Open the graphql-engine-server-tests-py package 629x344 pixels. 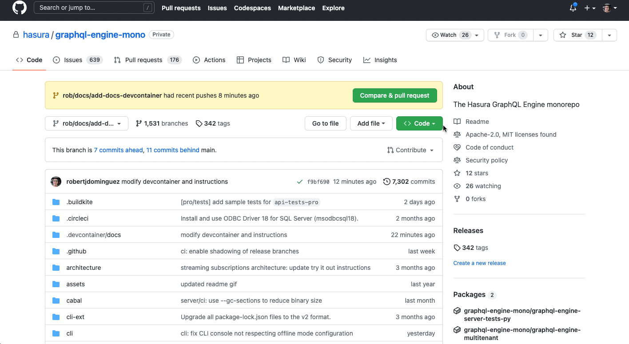pos(522,314)
